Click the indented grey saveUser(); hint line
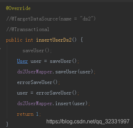Screen dimensions: 133x128 pos(37,51)
